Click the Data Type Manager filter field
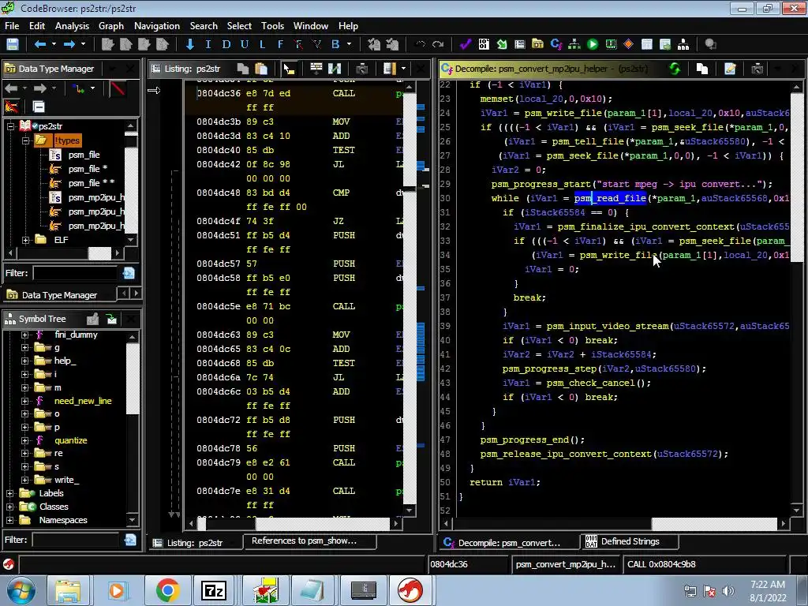This screenshot has width=808, height=606. 76,273
